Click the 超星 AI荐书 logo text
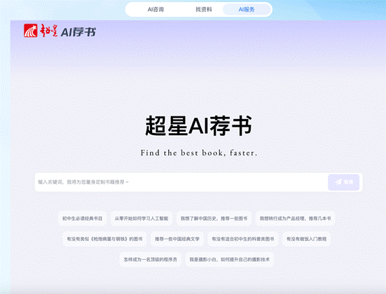Image resolution: width=386 pixels, height=294 pixels. click(x=68, y=31)
